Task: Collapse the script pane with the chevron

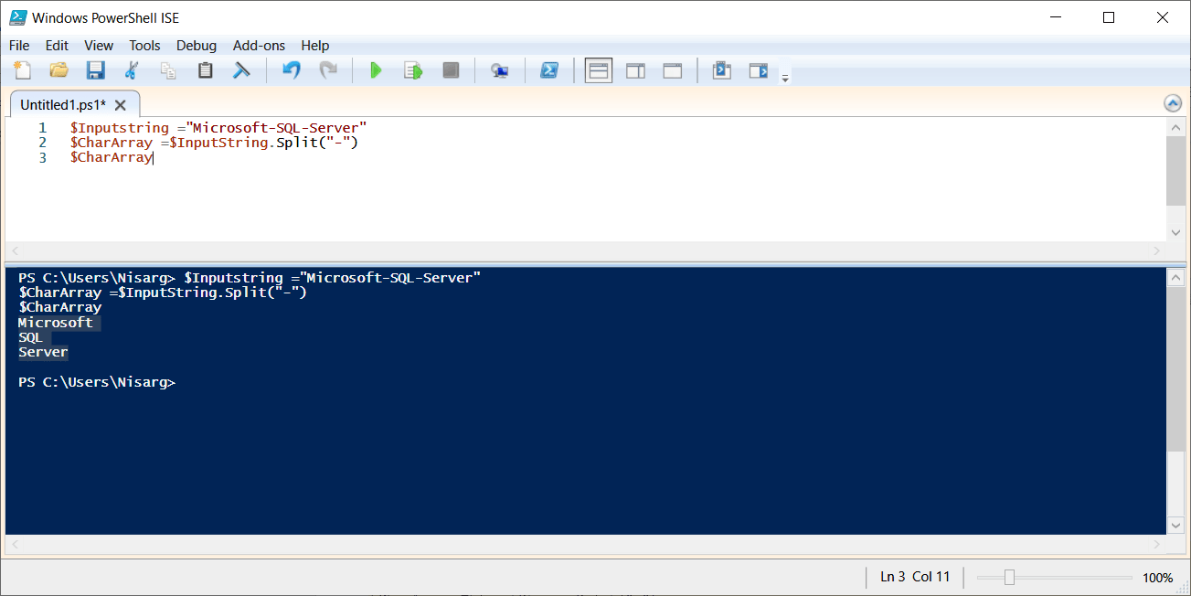Action: tap(1173, 103)
